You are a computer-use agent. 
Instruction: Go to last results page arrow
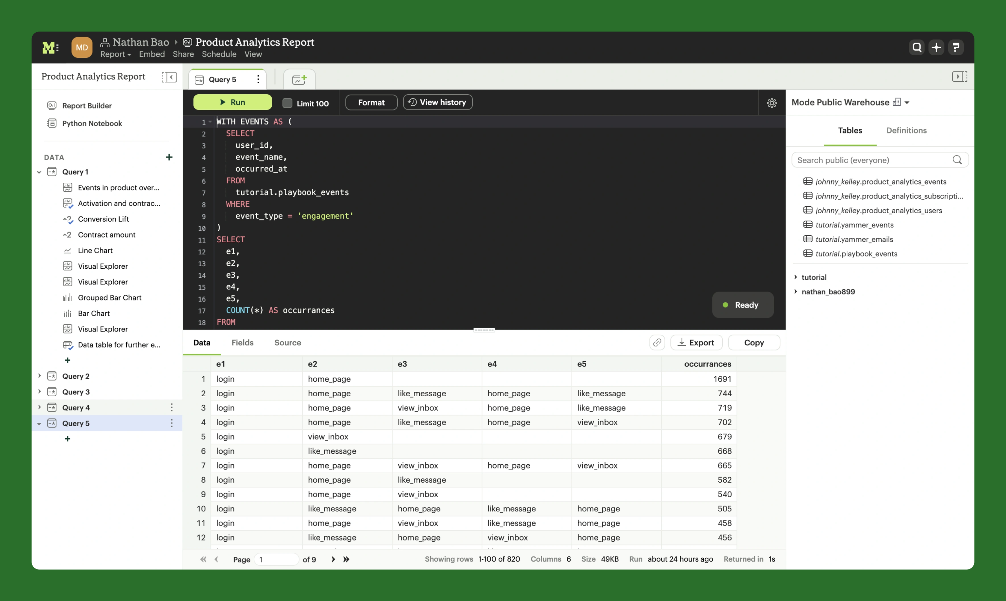click(x=346, y=559)
